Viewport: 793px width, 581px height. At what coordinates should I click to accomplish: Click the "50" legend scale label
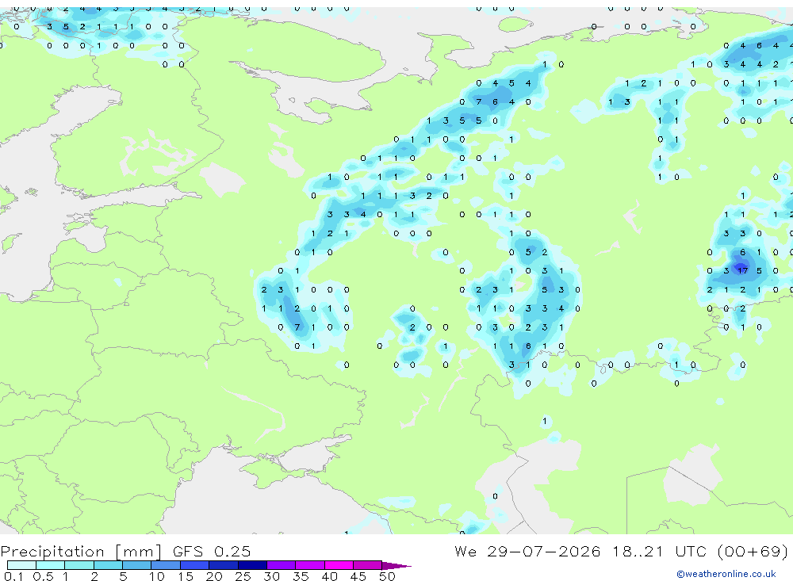click(x=387, y=576)
